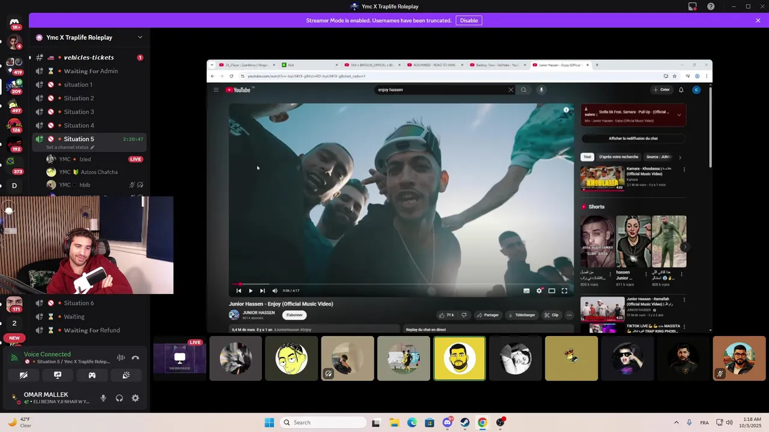Click the Créer button on YouTube

click(x=661, y=90)
